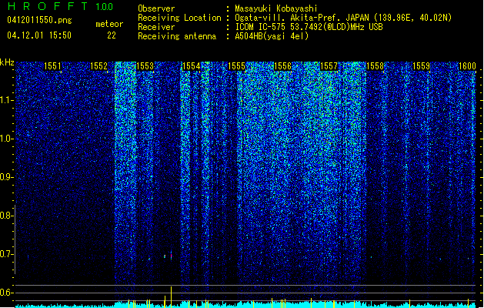Click the HROFFT 1.0.0 title text
The height and width of the screenshot is (308, 484).
click(61, 6)
